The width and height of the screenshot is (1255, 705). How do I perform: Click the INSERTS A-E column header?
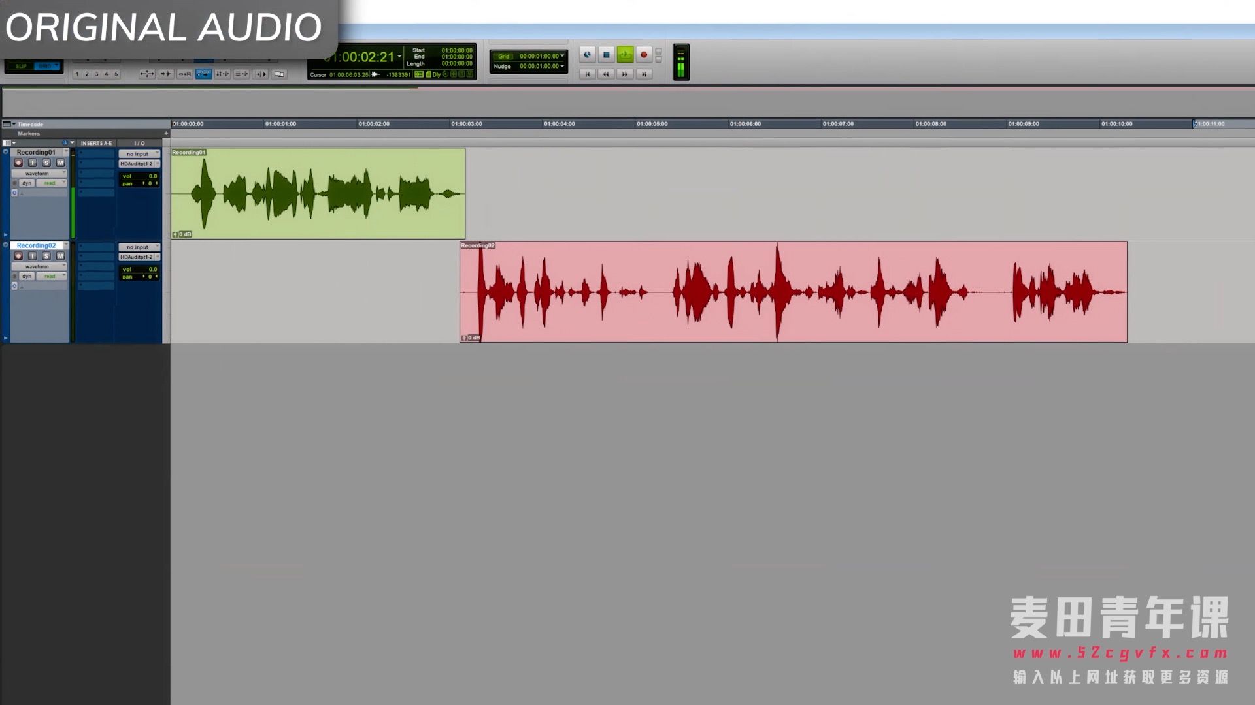click(x=96, y=143)
